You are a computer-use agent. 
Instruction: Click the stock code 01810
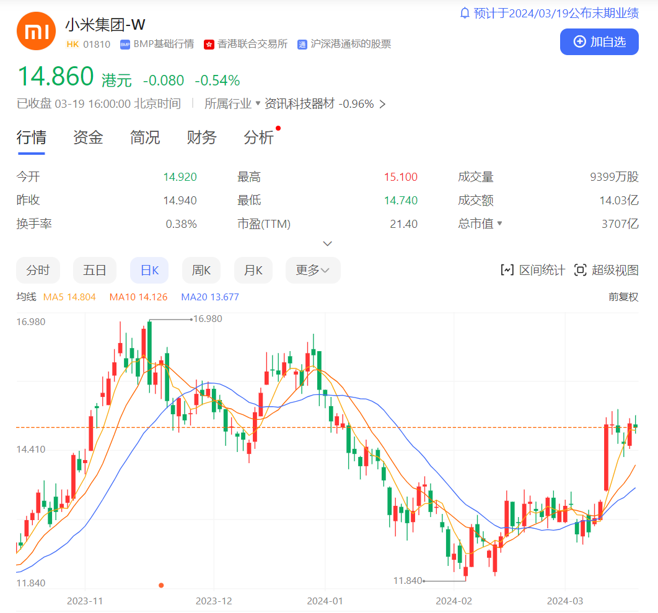coord(97,45)
